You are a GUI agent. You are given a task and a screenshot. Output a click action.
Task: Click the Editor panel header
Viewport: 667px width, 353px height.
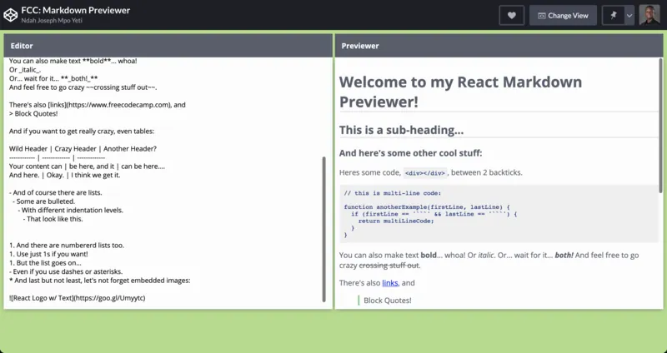(x=168, y=46)
